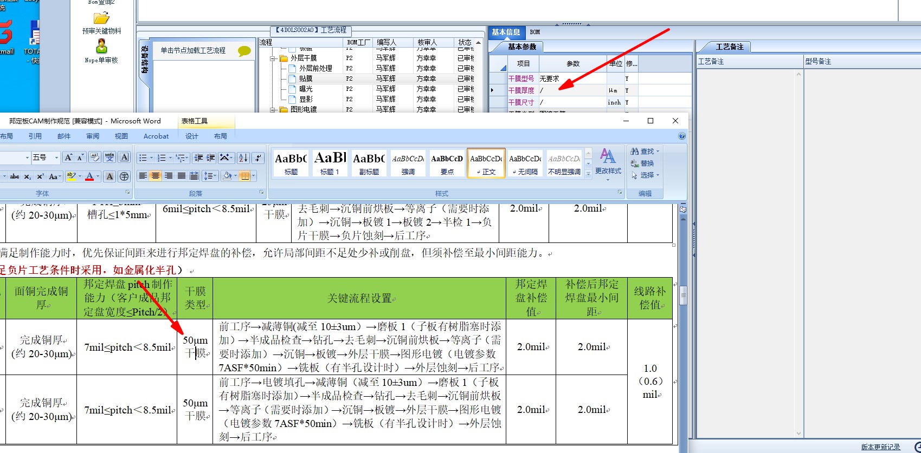The width and height of the screenshot is (921, 453).
Task: Open line spacing dropdown
Action: [216, 176]
